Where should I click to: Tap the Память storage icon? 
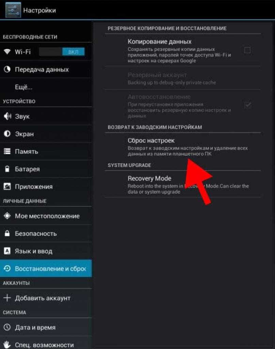pyautogui.click(x=7, y=151)
